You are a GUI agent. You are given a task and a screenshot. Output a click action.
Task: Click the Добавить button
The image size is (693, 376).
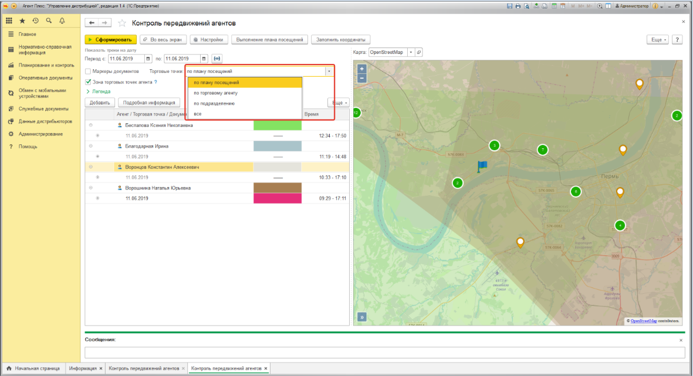[100, 103]
